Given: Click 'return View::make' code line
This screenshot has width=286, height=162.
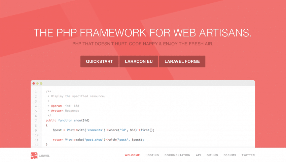Looking at the screenshot, I should pos(98,140).
